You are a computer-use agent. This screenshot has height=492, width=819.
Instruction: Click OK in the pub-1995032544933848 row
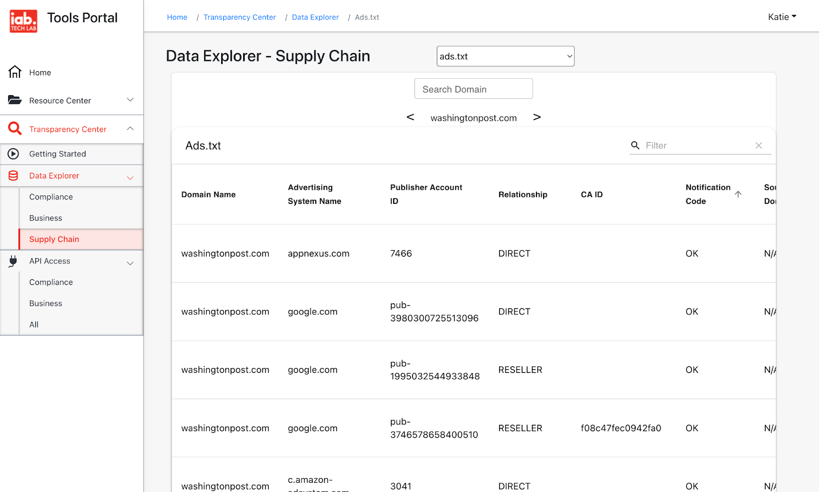[692, 370]
